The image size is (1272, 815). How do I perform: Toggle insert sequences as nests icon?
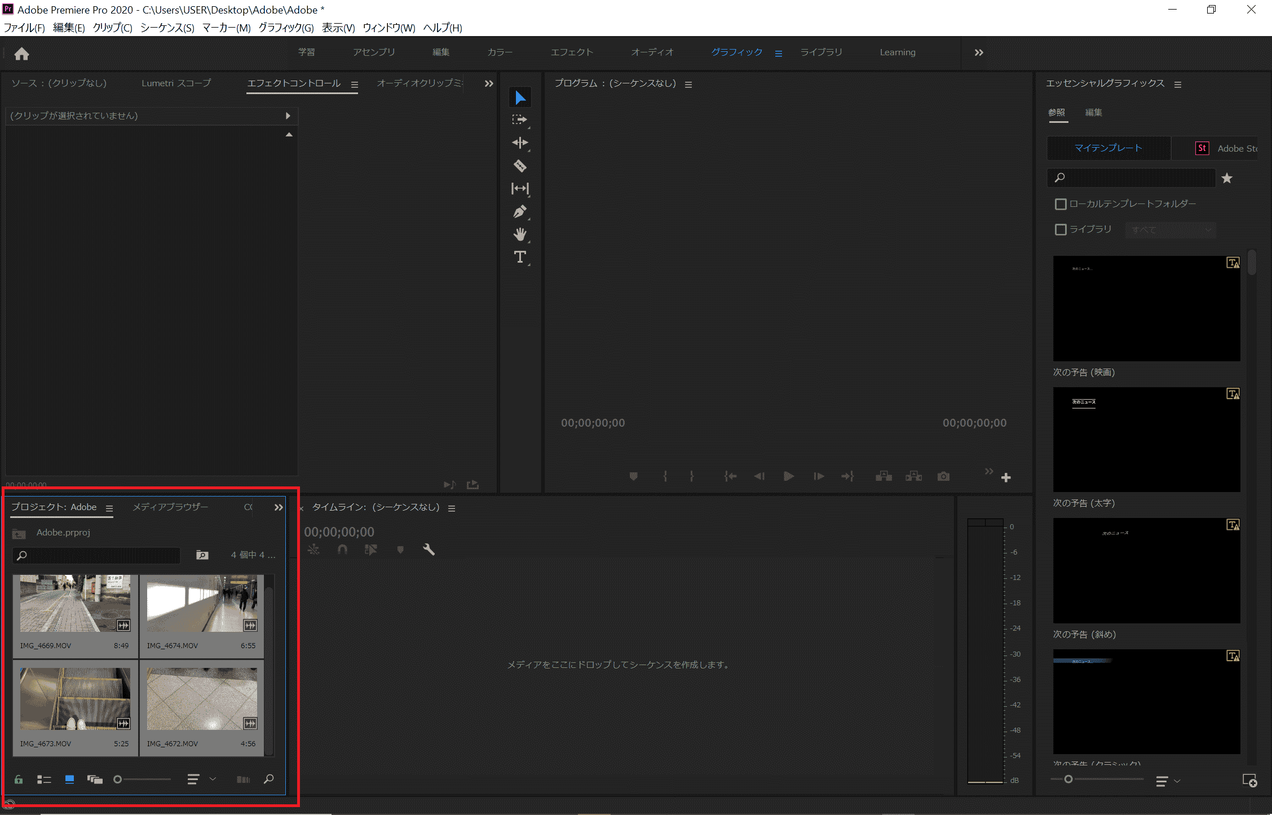tap(313, 550)
